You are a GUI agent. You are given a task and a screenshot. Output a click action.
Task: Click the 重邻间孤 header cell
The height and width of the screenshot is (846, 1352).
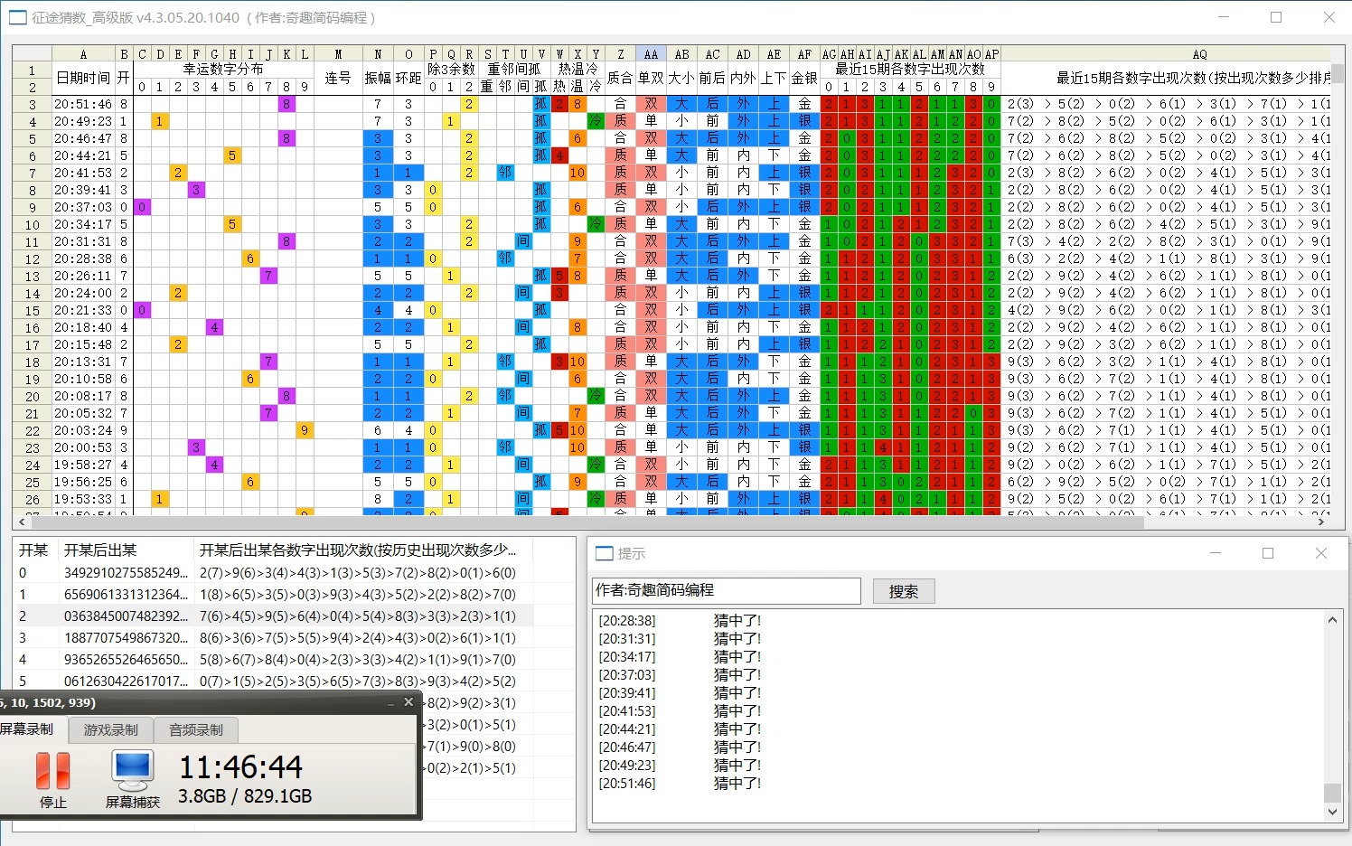click(514, 70)
